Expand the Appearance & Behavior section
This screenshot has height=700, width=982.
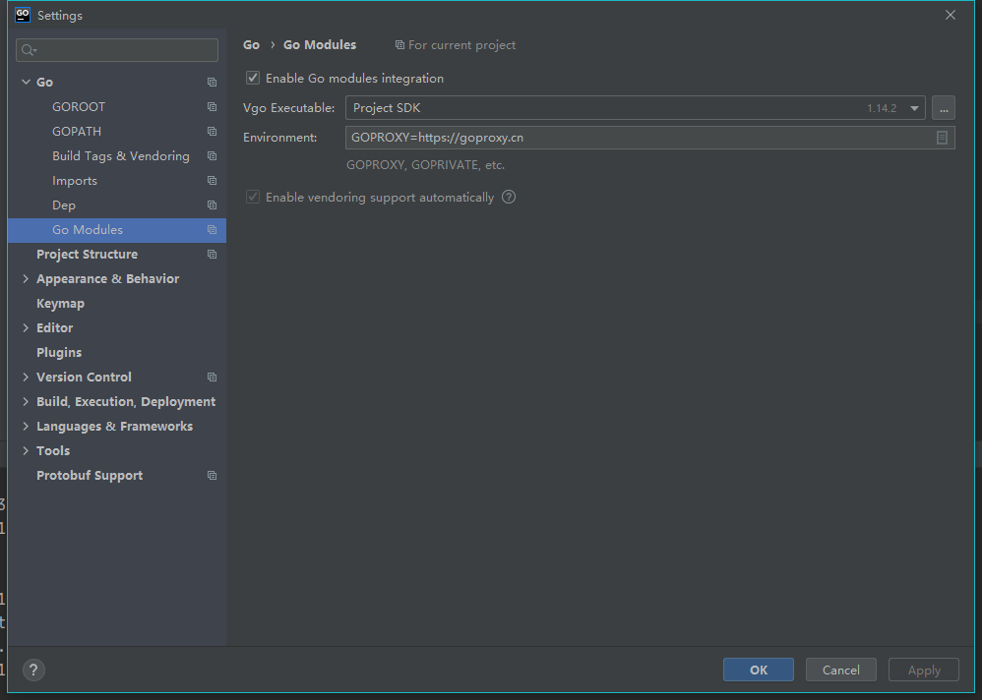pos(26,279)
